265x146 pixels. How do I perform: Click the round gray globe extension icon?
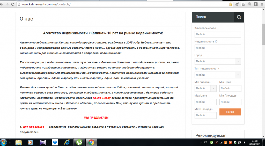[x=249, y=4]
